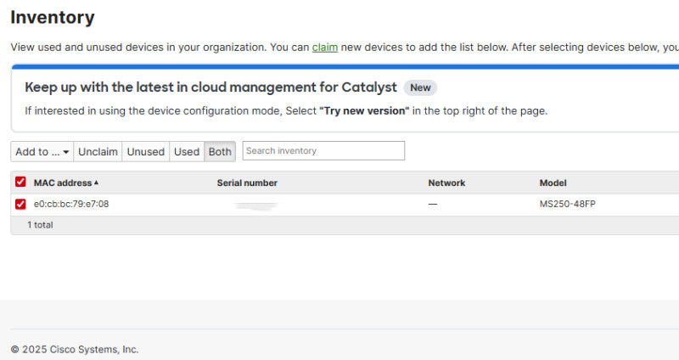
Task: Click "Keep up with the latest" banner heading
Action: (210, 87)
